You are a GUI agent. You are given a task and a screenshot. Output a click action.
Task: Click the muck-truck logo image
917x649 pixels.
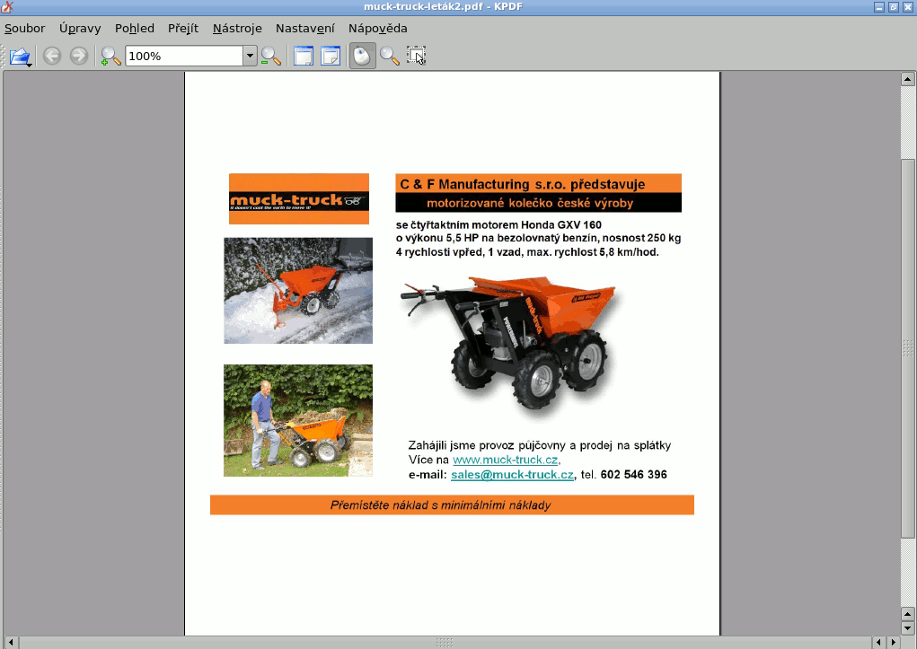299,198
